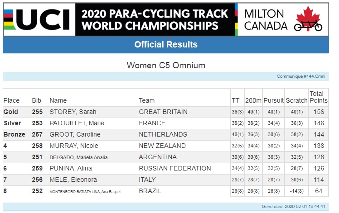Viewport: 339px width, 213px height.
Task: Click Communique #144.Omni text
Action: 301,76
